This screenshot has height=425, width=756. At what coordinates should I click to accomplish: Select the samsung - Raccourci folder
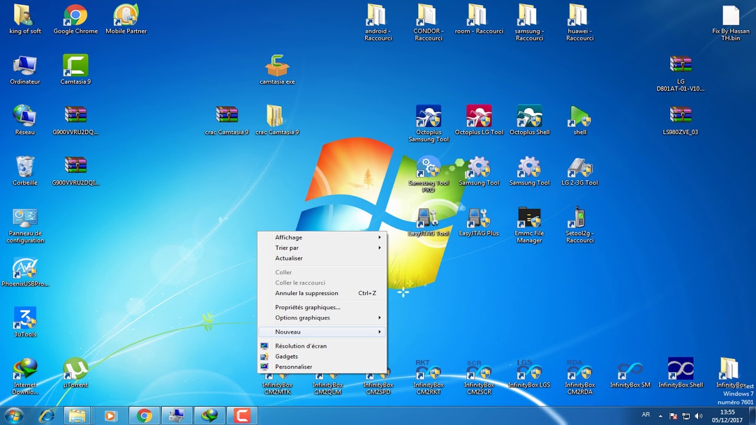point(529,23)
